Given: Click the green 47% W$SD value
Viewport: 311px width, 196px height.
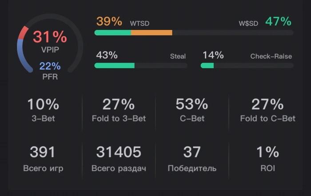Looking at the screenshot, I should (278, 21).
